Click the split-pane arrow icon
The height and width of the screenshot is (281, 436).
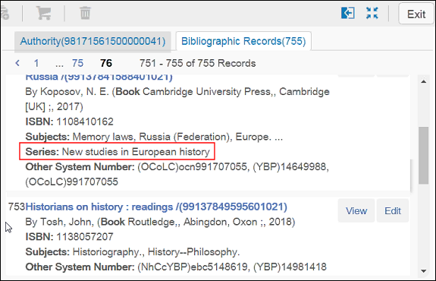pos(347,13)
